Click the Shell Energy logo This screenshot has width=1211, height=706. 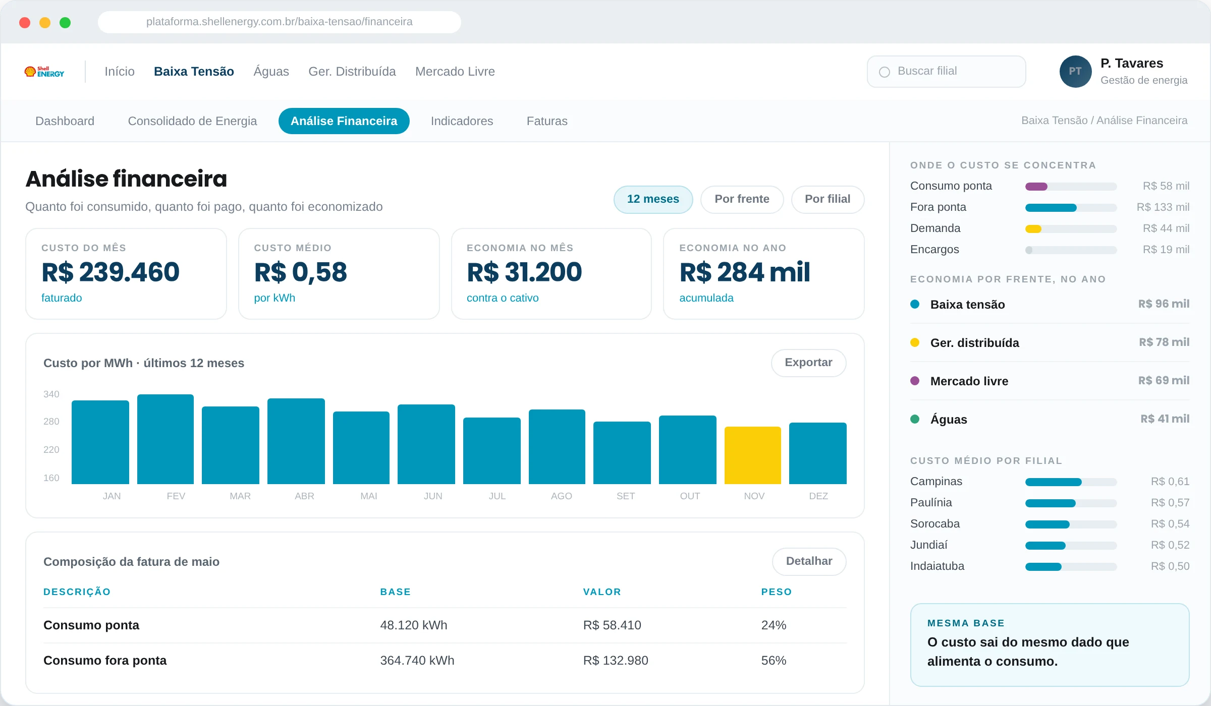pyautogui.click(x=44, y=72)
